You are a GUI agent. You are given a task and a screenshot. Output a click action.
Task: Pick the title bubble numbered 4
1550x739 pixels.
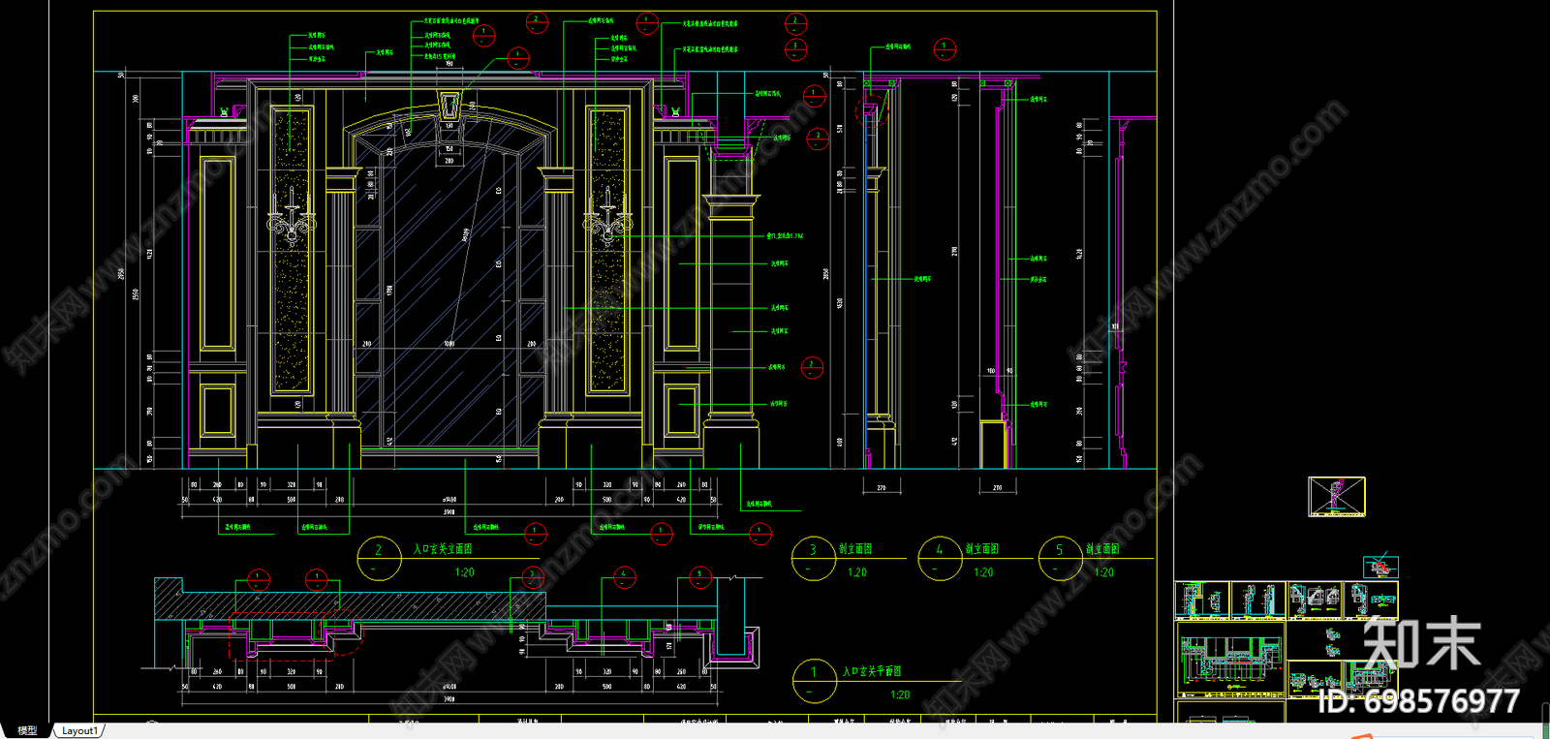pyautogui.click(x=940, y=559)
